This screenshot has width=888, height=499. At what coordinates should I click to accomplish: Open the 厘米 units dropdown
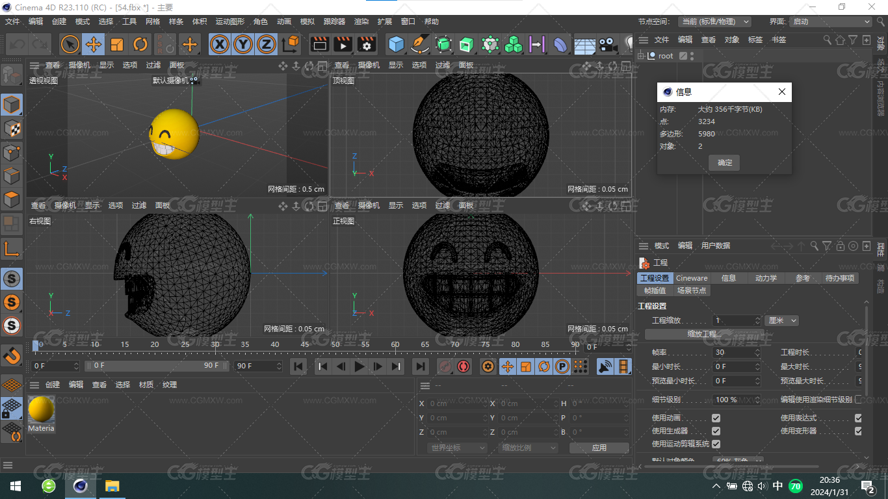click(x=781, y=320)
